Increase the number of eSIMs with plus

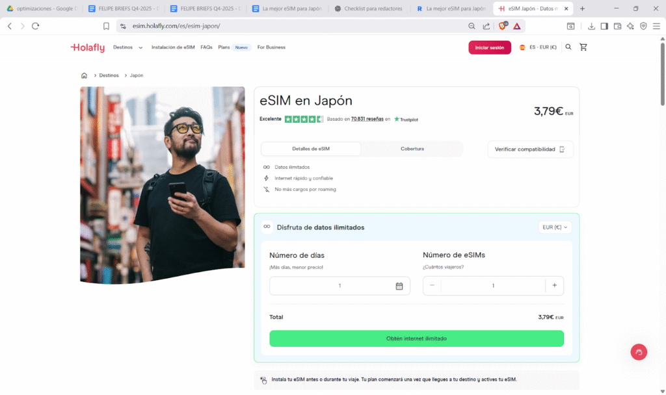click(554, 285)
